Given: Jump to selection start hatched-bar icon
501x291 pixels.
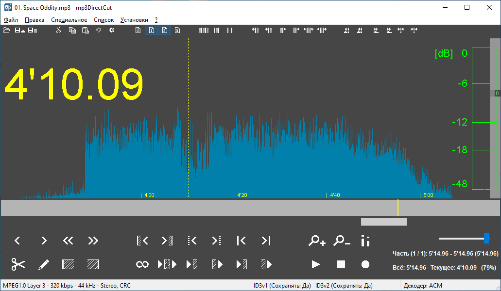Looking at the screenshot, I should coord(142,241).
